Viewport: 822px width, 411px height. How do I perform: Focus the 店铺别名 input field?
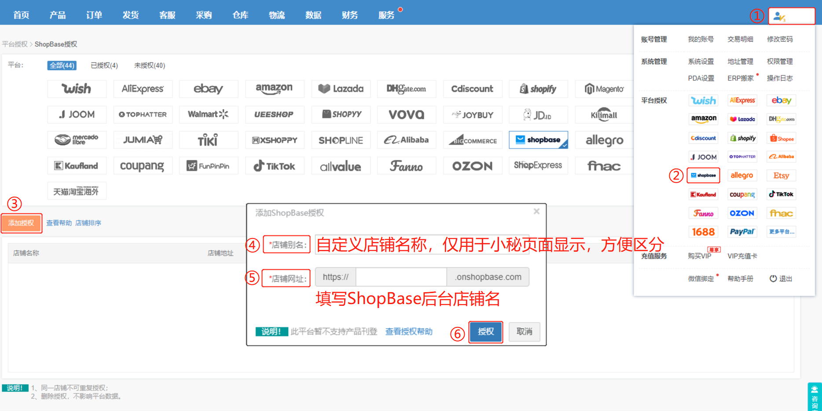(422, 244)
